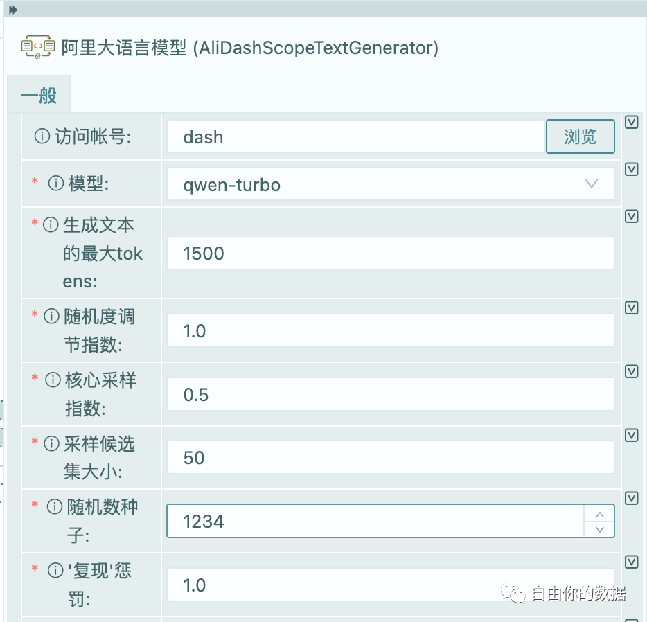Decrease 随机数种子 value with down arrow

(600, 529)
